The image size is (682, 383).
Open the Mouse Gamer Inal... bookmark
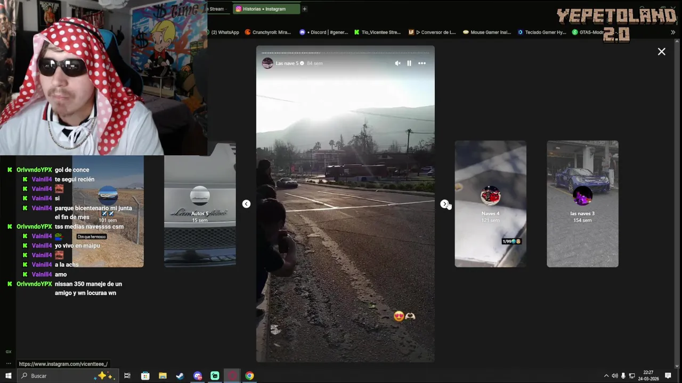tap(487, 32)
